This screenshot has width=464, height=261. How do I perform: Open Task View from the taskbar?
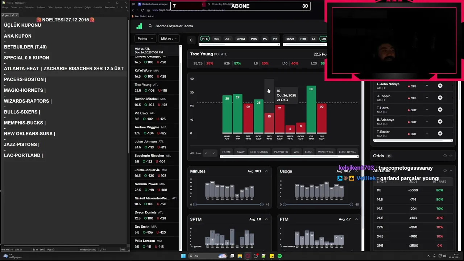pos(232,256)
